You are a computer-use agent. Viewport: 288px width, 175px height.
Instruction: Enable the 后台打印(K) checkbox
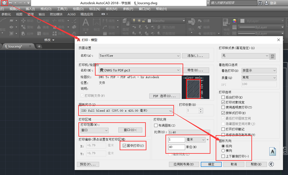click(223, 97)
